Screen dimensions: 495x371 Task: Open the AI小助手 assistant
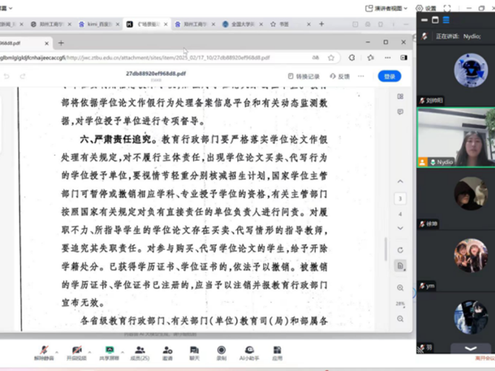click(x=249, y=351)
